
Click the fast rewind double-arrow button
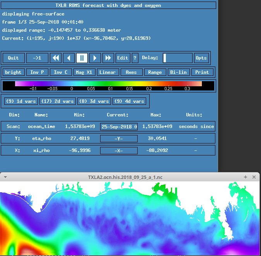(56, 58)
